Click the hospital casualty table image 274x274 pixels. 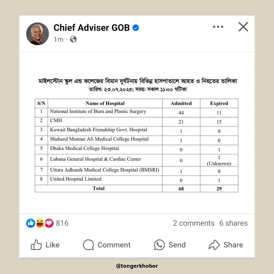click(x=137, y=133)
